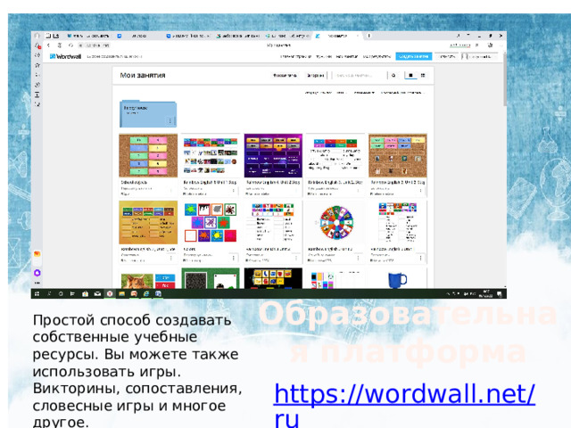This screenshot has width=571, height=428.
Task: Click the browser Back arrow
Action: 48,45
